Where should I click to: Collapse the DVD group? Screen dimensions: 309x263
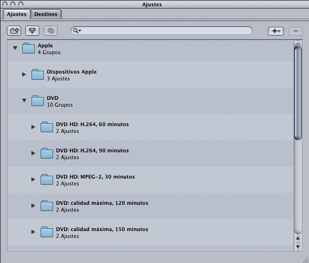point(24,100)
